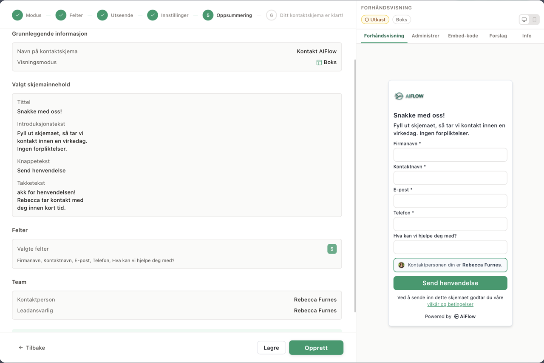Viewport: 544px width, 363px height.
Task: Click Rebecca Furnes avatar in preview
Action: 401,265
